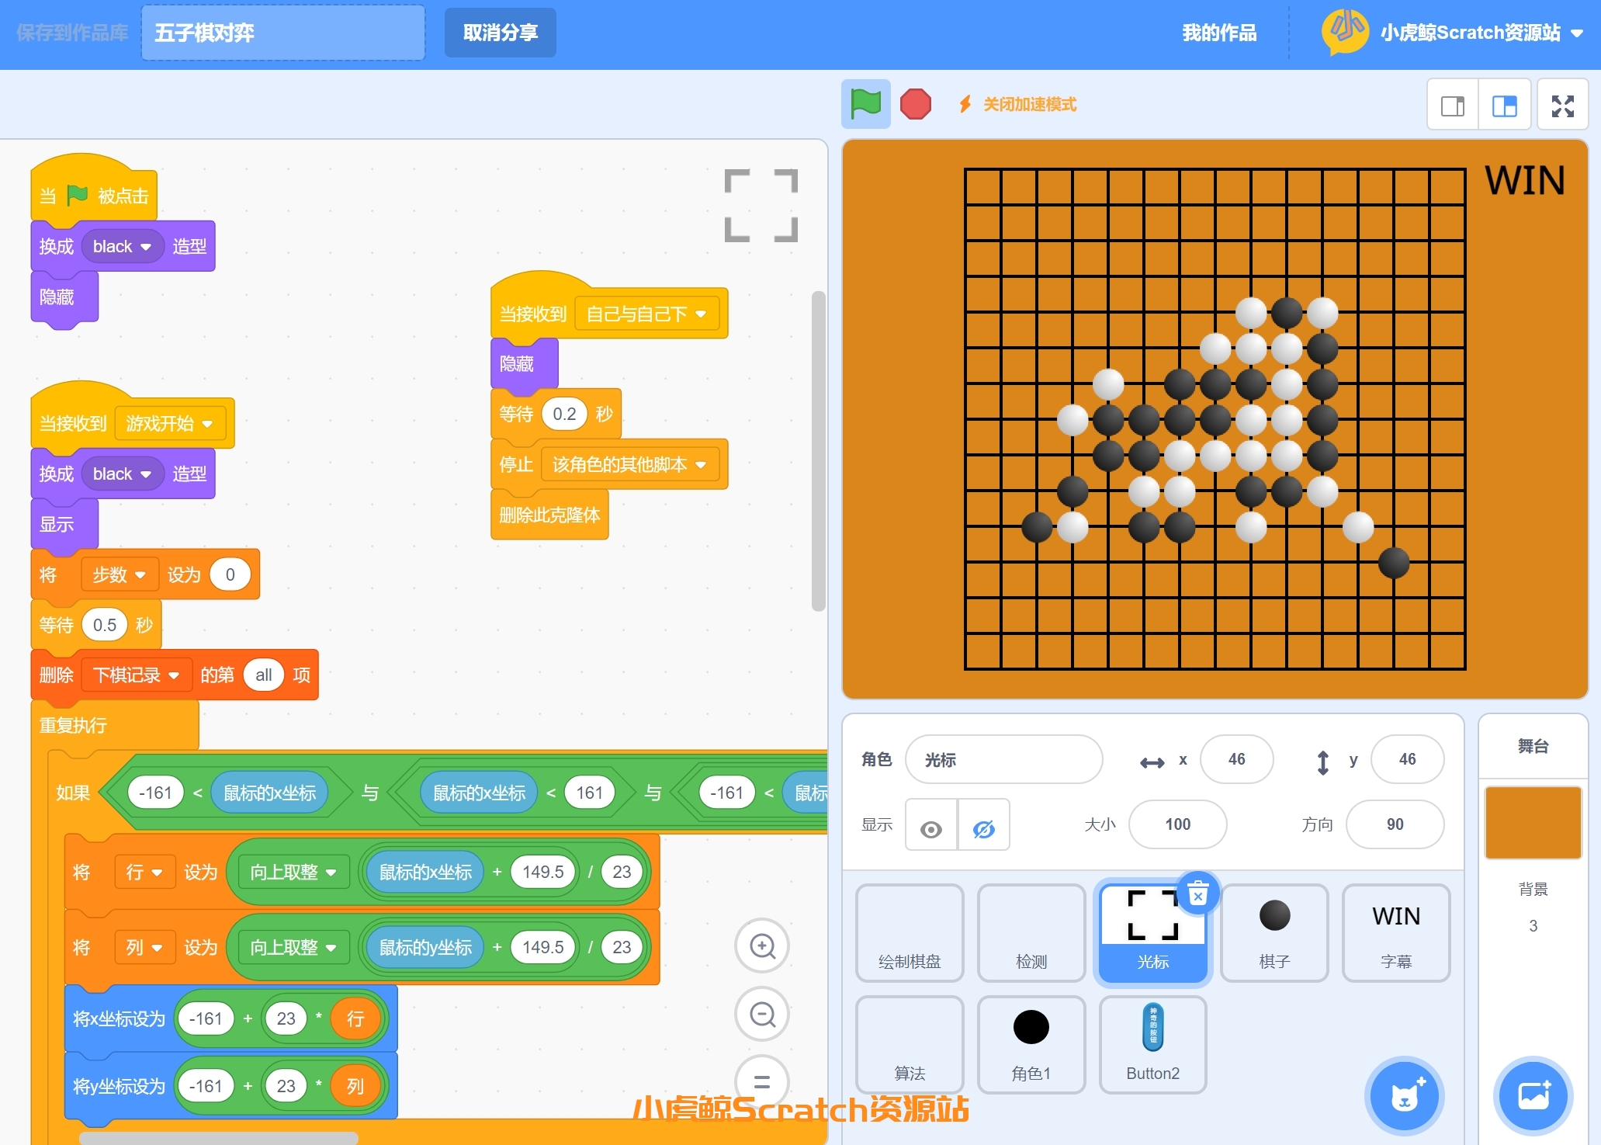This screenshot has width=1601, height=1145.
Task: Edit the direction field 90
Action: (1395, 825)
